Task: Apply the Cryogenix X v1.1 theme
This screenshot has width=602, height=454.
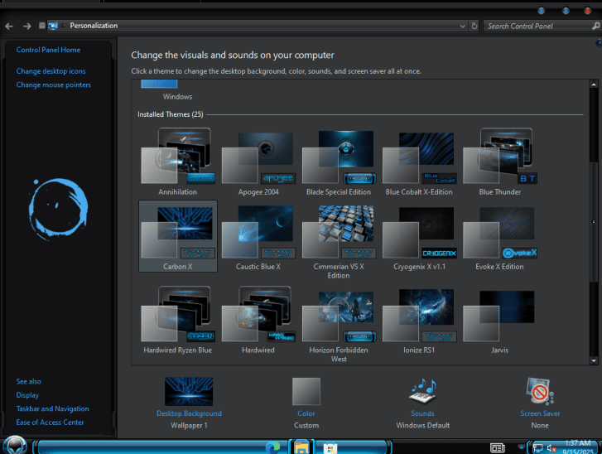Action: pos(421,233)
